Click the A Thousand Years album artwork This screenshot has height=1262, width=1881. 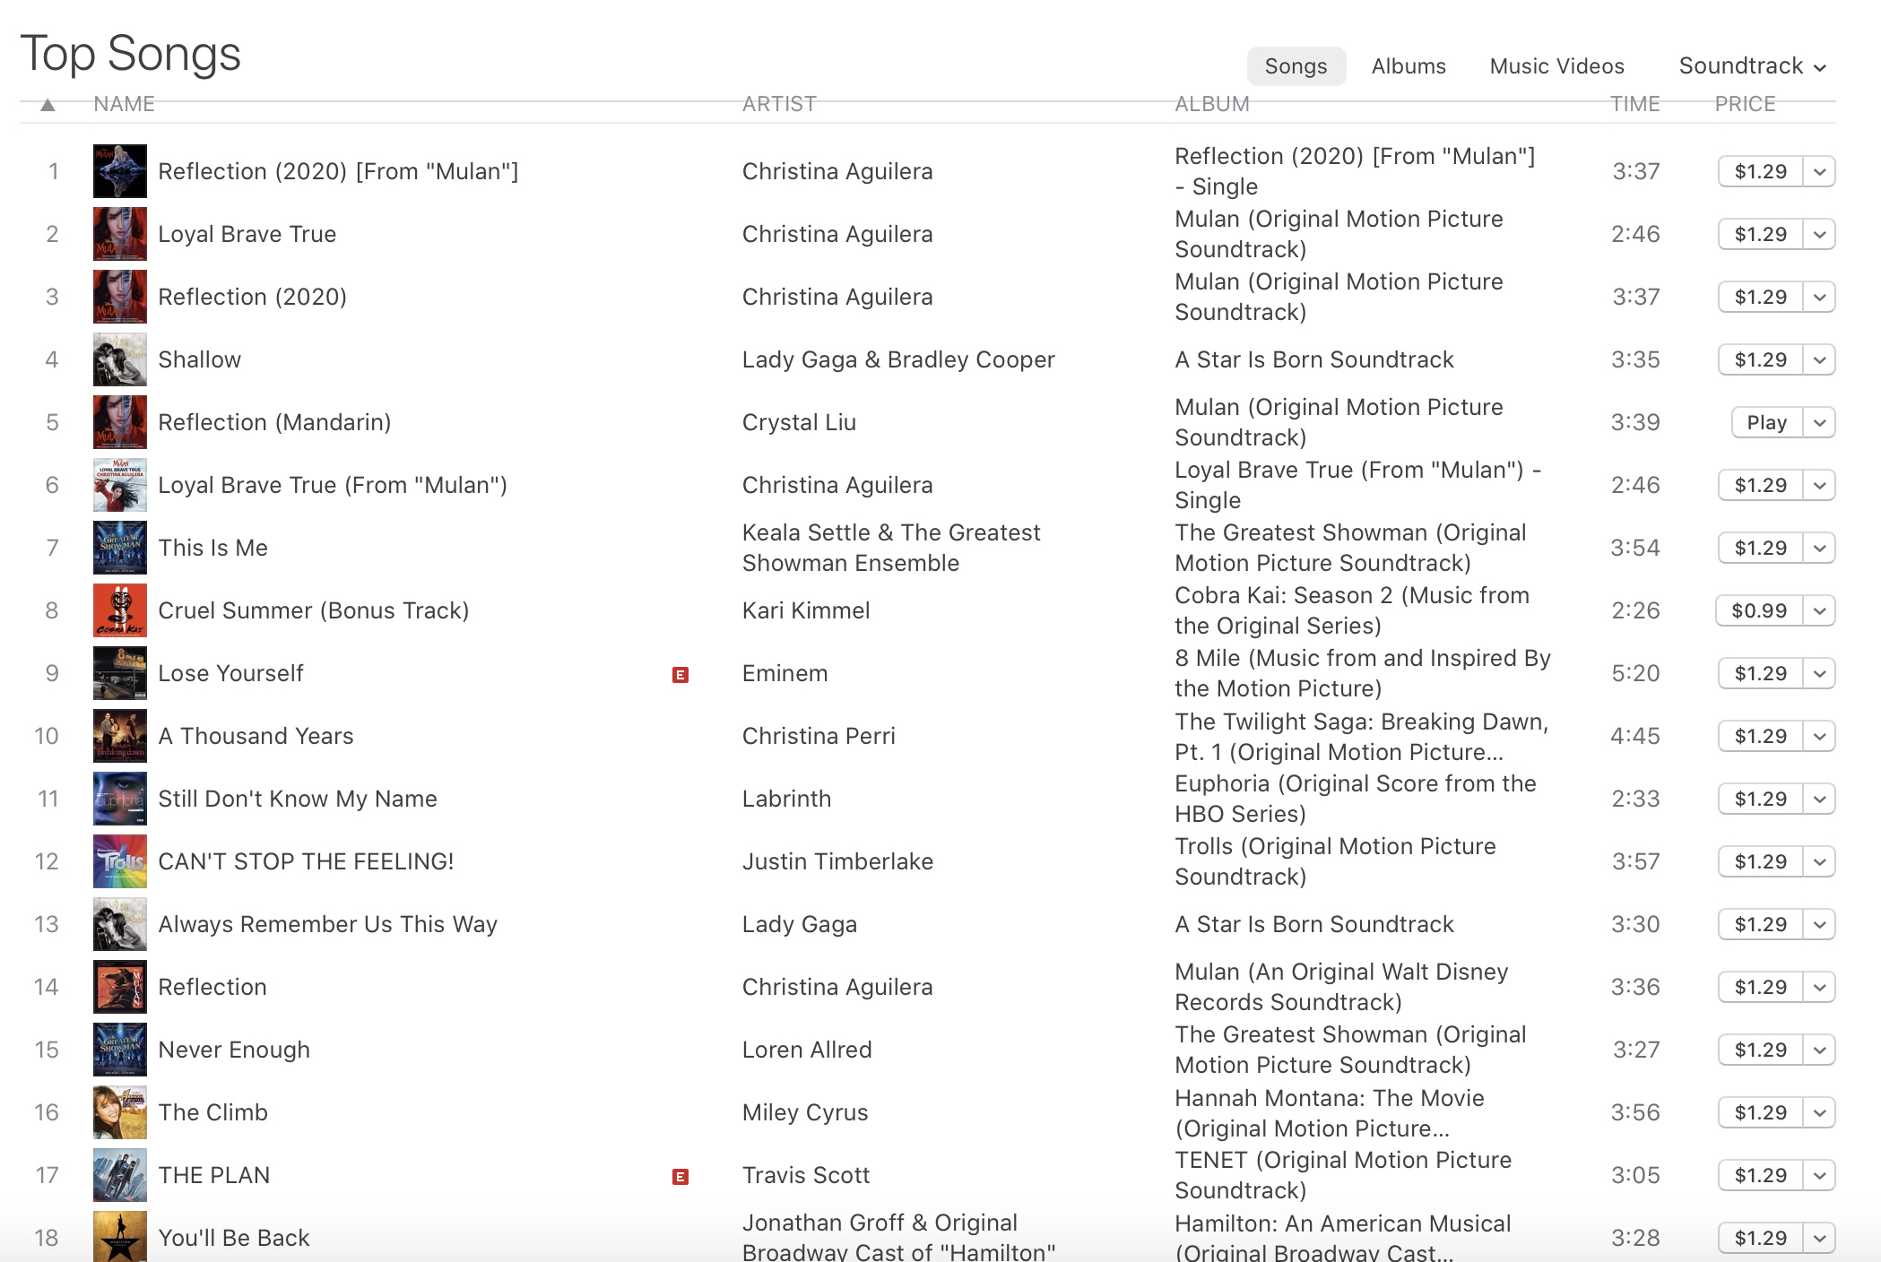(x=120, y=736)
